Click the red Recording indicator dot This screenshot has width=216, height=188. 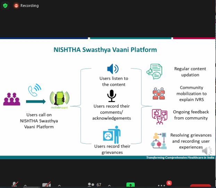click(x=16, y=6)
